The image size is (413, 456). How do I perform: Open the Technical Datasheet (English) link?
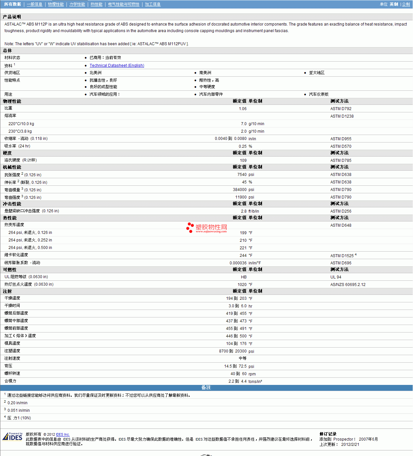[x=117, y=66]
